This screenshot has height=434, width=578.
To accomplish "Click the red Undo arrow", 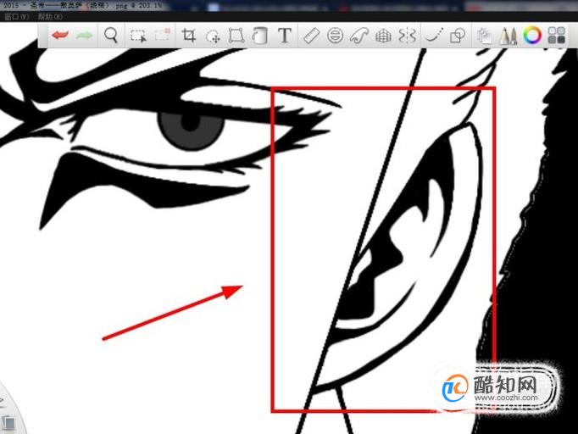I will (60, 36).
